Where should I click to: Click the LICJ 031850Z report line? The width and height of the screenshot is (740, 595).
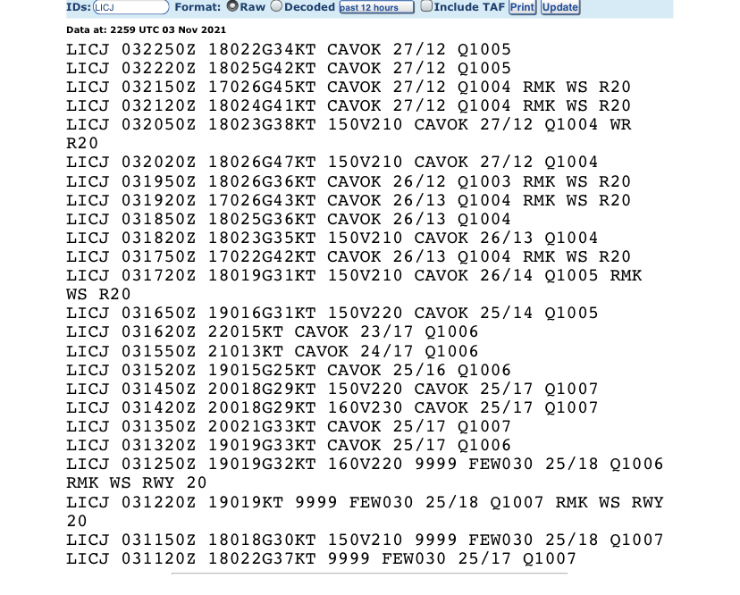click(289, 219)
